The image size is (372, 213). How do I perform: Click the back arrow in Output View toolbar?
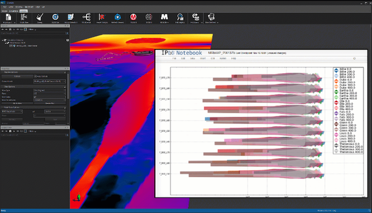3,131
